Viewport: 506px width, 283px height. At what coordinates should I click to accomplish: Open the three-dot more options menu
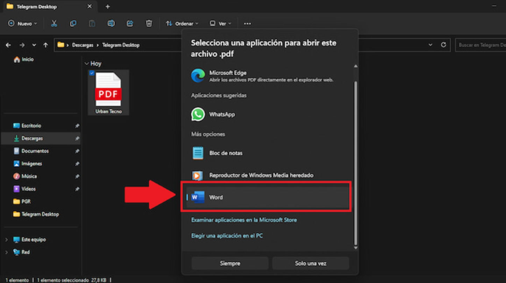pos(247,24)
